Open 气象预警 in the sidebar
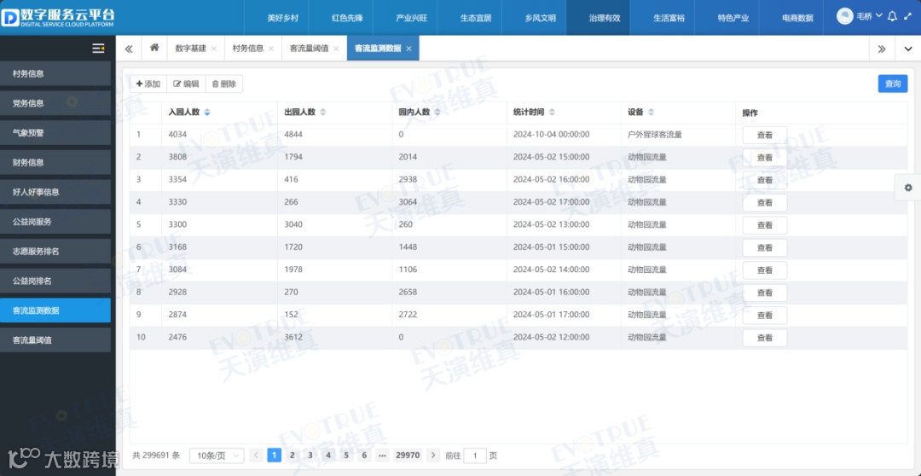The height and width of the screenshot is (476, 921). coord(55,133)
